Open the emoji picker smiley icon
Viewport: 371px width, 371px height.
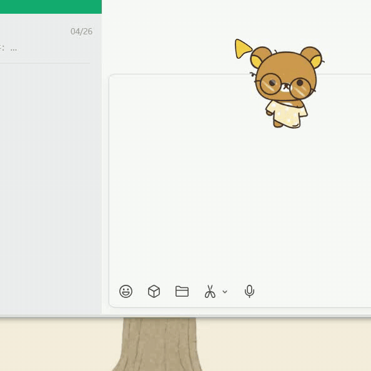pos(126,291)
